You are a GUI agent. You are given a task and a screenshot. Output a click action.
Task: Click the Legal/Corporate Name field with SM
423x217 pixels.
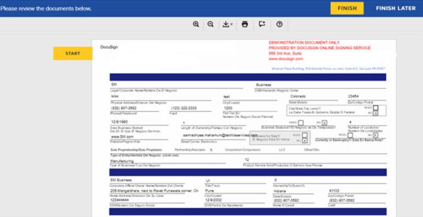176,85
